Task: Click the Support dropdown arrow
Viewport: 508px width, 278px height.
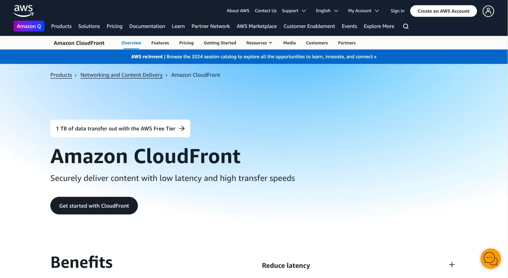Action: (303, 11)
